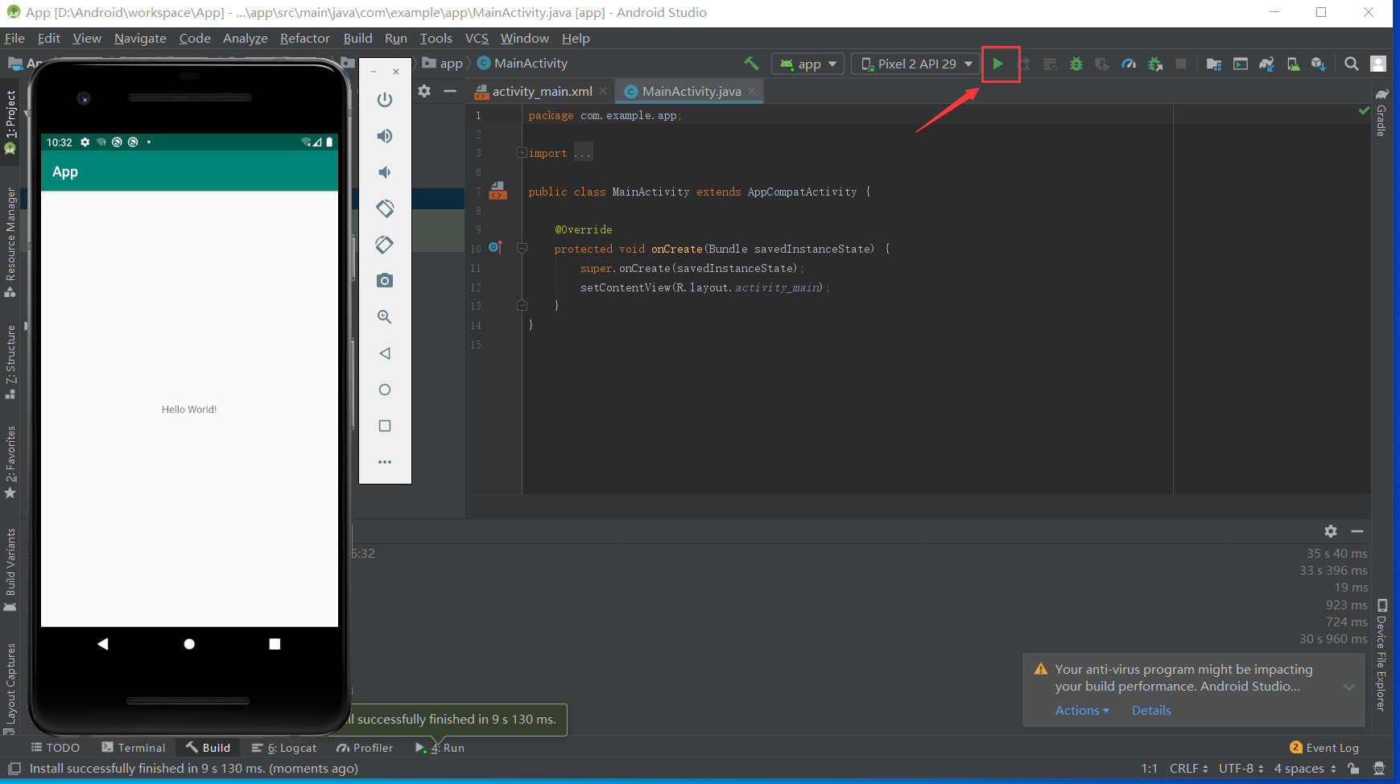Open the Pixel 2 API 29 device dropdown
This screenshot has height=784, width=1400.
(916, 64)
